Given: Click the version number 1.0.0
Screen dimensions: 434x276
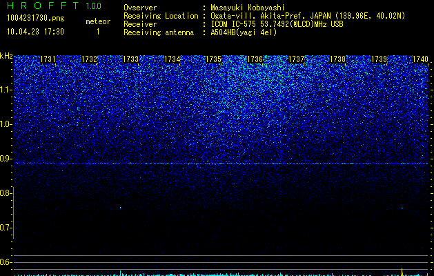Looking at the screenshot, I should [93, 6].
